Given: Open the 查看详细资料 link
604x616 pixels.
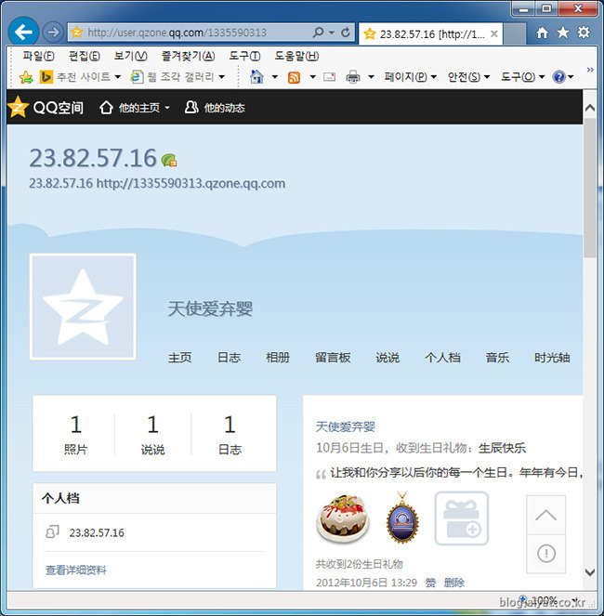Looking at the screenshot, I should click(76, 570).
